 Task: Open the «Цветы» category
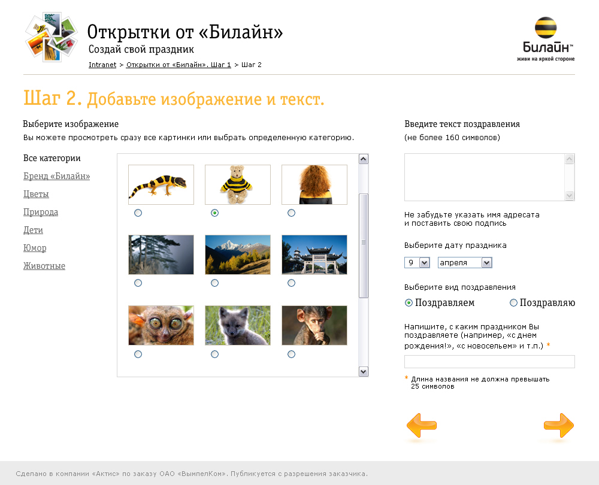click(36, 194)
